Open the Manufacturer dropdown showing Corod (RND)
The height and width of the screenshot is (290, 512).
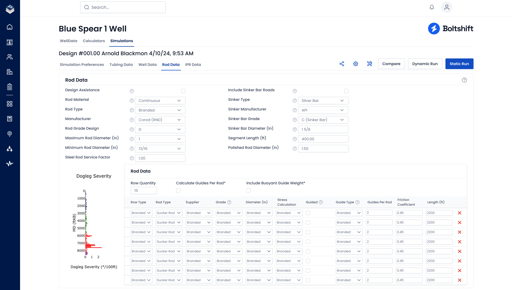pos(160,120)
